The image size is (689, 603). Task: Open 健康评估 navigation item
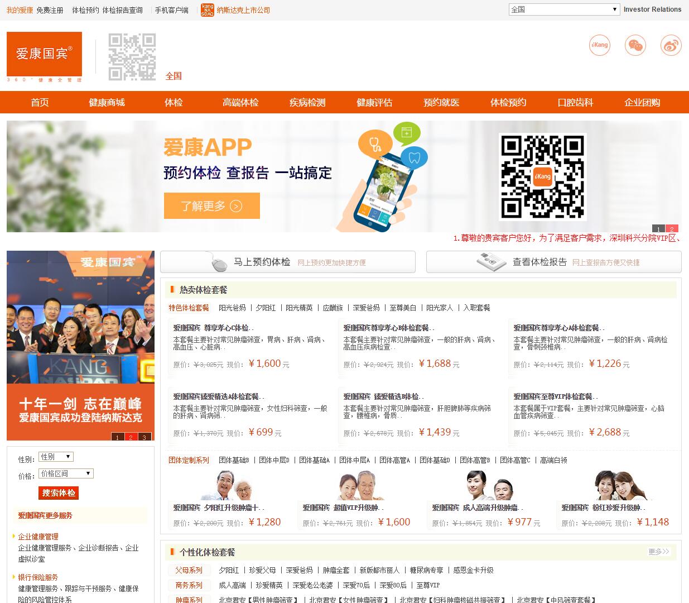point(374,102)
